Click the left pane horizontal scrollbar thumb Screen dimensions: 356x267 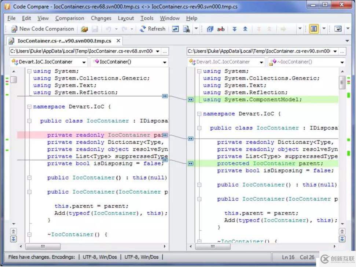[x=43, y=246]
